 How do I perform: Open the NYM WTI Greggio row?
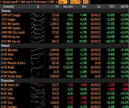pos(64,15)
